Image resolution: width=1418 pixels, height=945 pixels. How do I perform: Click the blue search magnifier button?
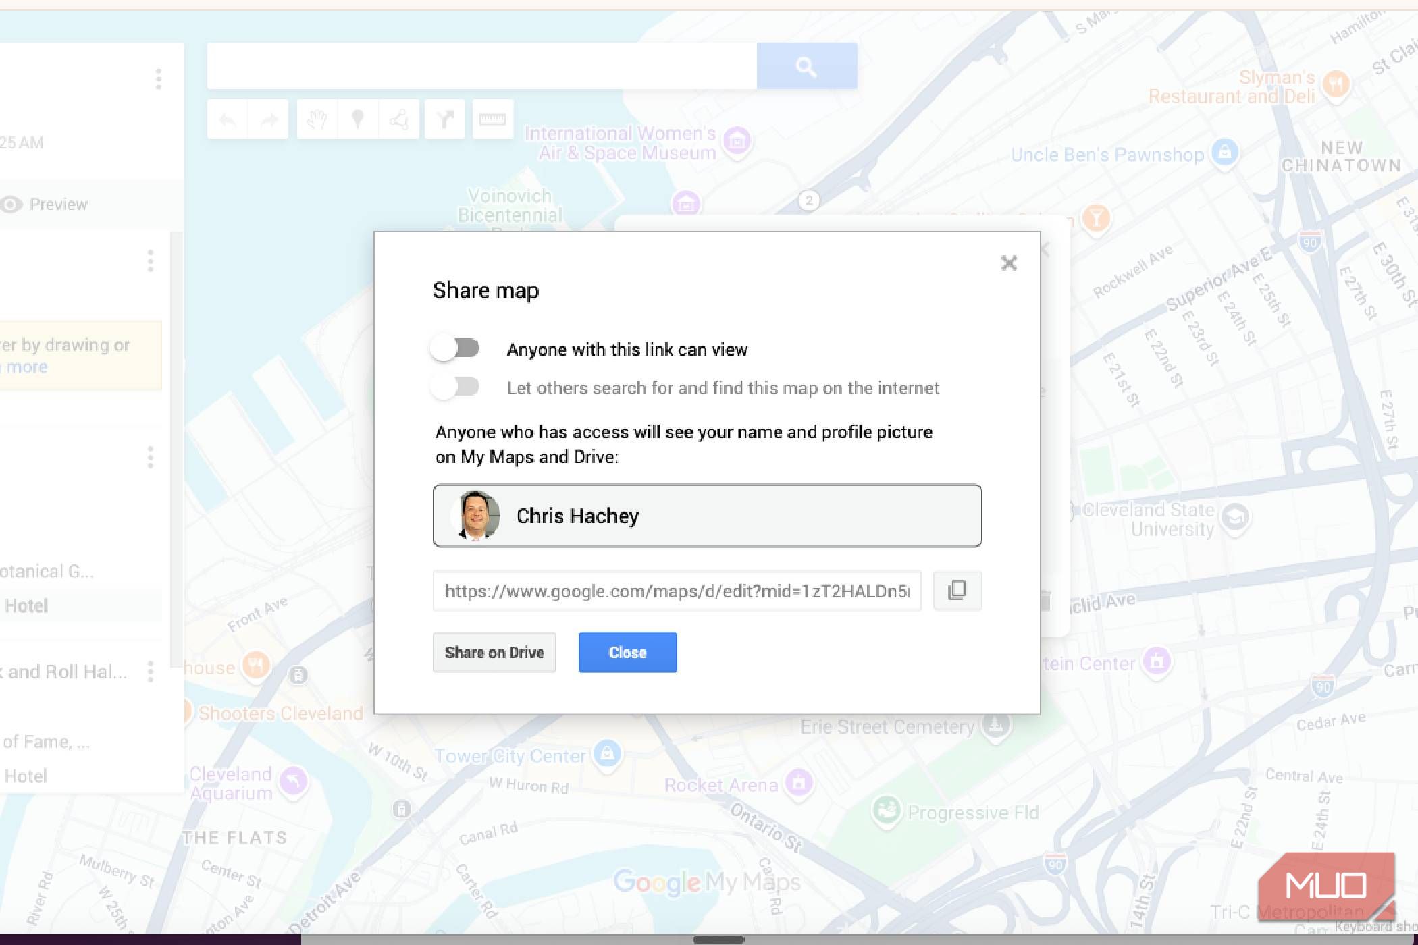[x=807, y=66]
